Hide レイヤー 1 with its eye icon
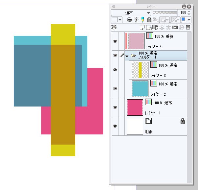This screenshot has height=190, width=198. point(115,107)
